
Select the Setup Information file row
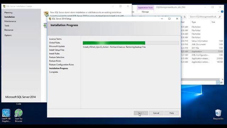(x=202, y=41)
